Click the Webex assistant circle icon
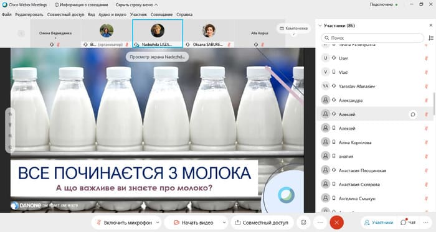The image size is (436, 232). (x=286, y=195)
